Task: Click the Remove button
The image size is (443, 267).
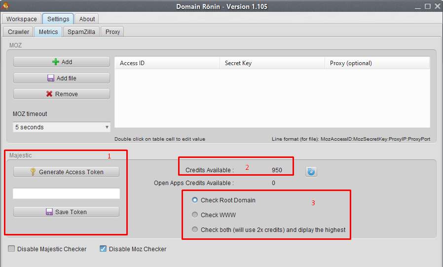Action: 62,94
